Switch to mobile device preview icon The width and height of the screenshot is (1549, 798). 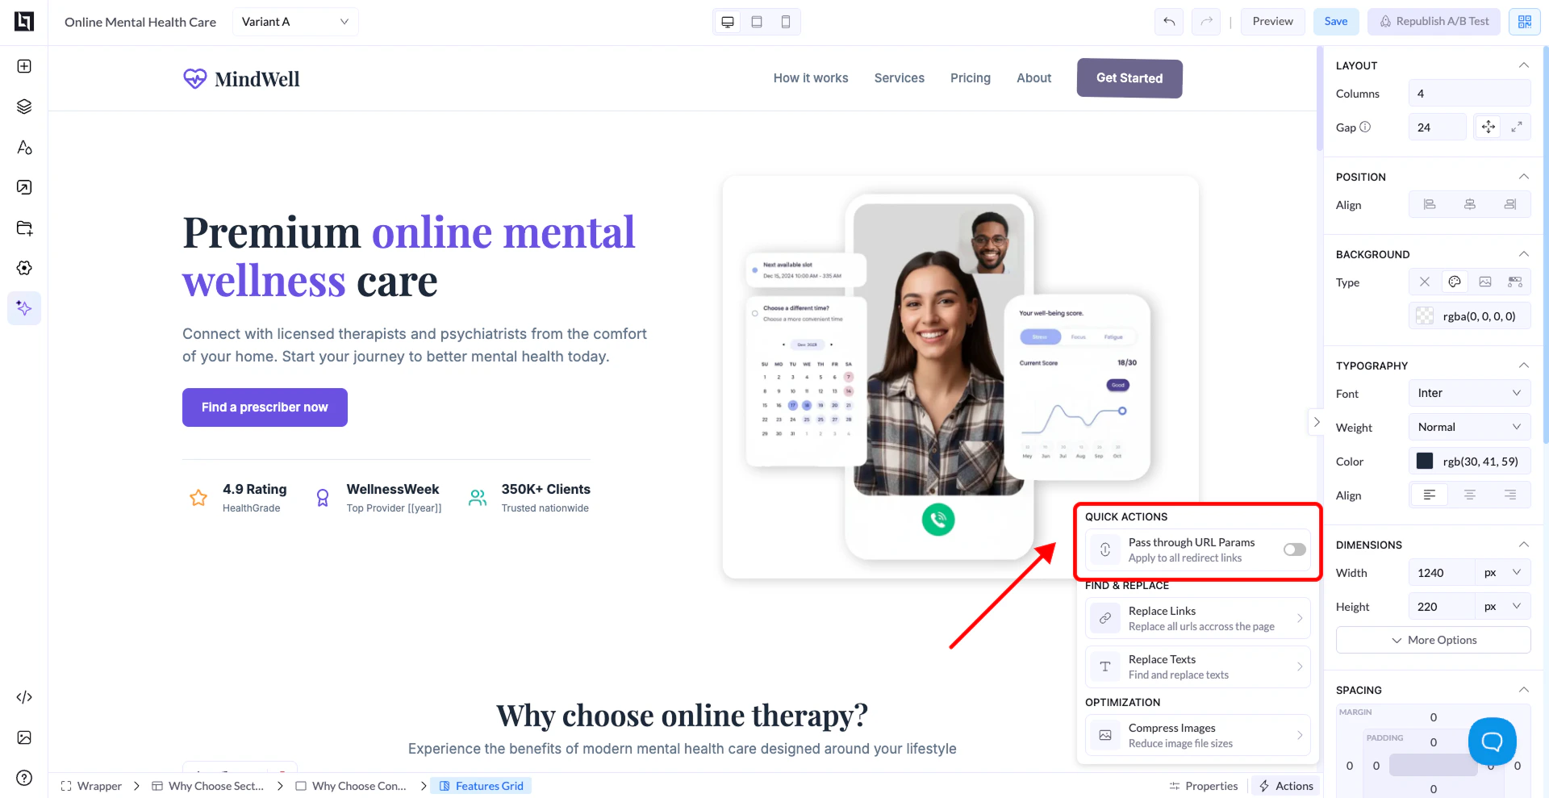point(786,22)
